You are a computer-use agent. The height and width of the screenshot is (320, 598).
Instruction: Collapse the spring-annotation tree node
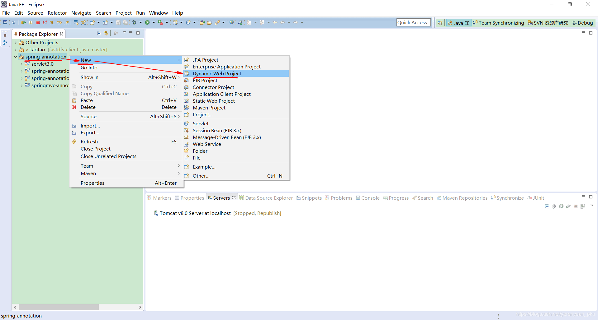pos(16,57)
